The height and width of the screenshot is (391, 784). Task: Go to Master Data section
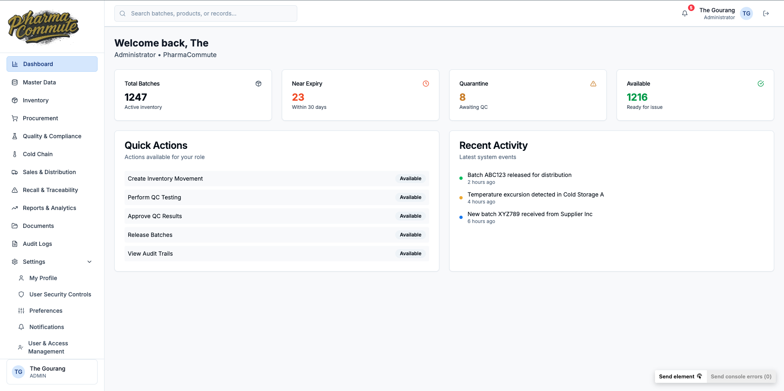[x=52, y=82]
